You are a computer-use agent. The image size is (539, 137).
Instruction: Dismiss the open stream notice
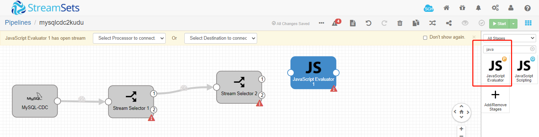pyautogui.click(x=474, y=37)
